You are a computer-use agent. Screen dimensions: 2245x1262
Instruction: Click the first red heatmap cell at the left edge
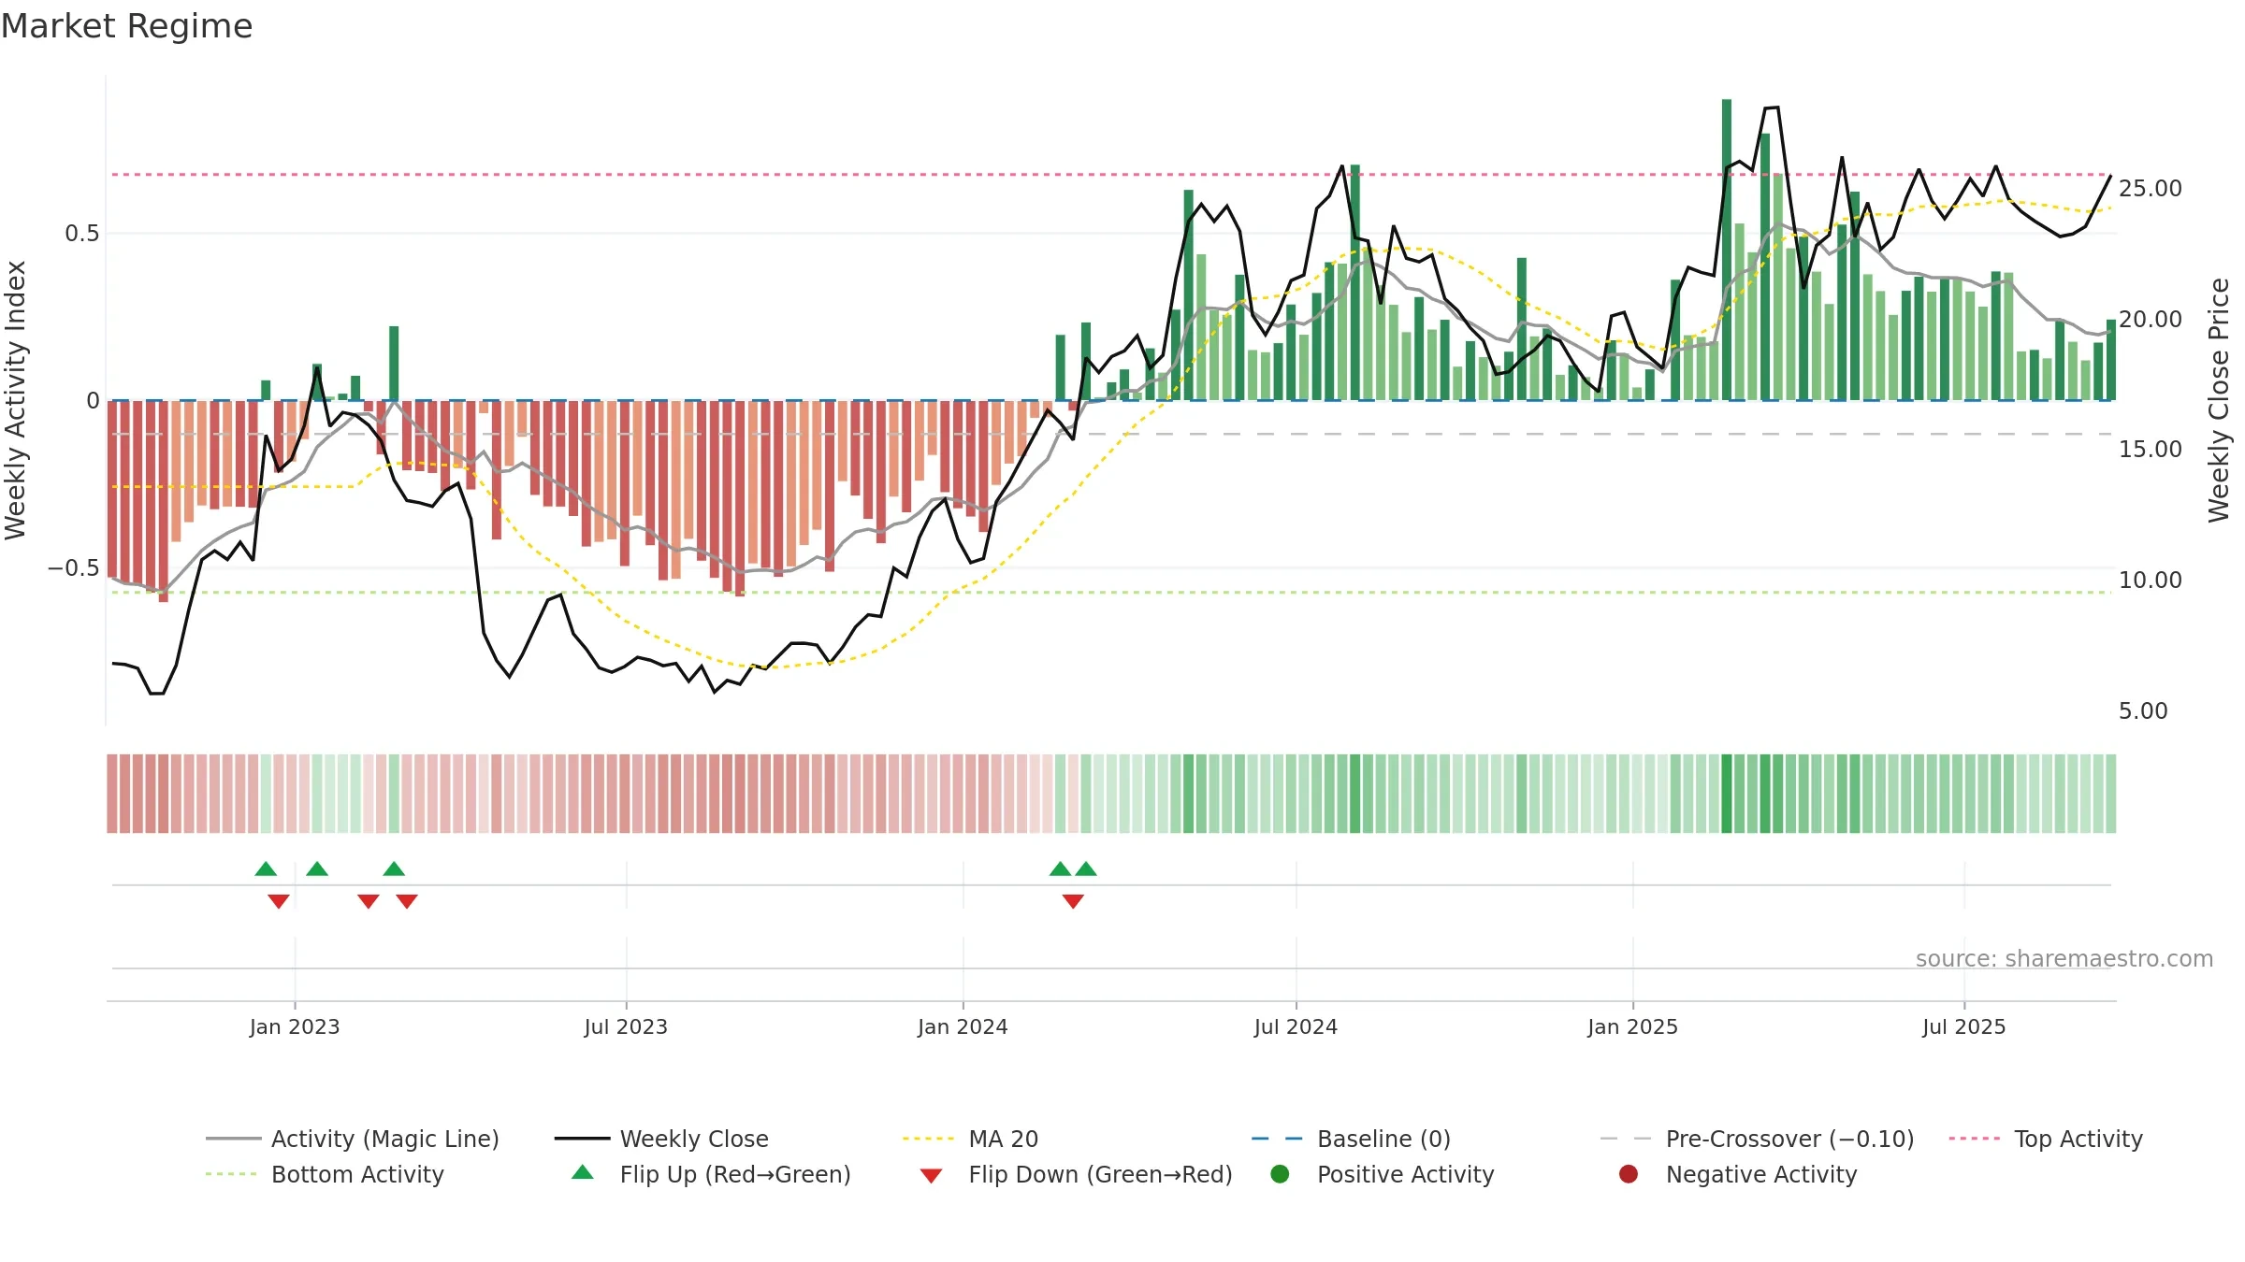pyautogui.click(x=112, y=794)
